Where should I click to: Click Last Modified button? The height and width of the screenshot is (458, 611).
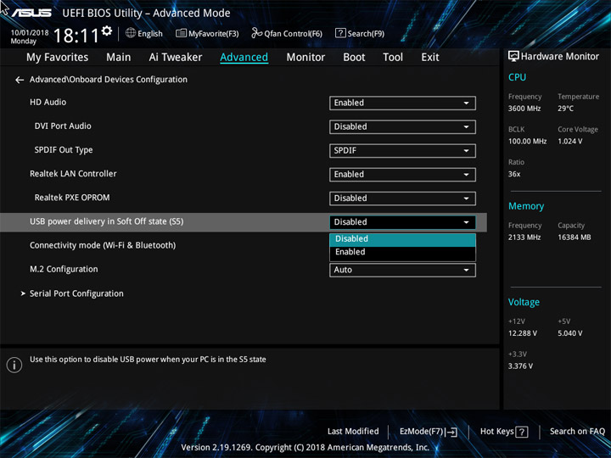pos(353,431)
